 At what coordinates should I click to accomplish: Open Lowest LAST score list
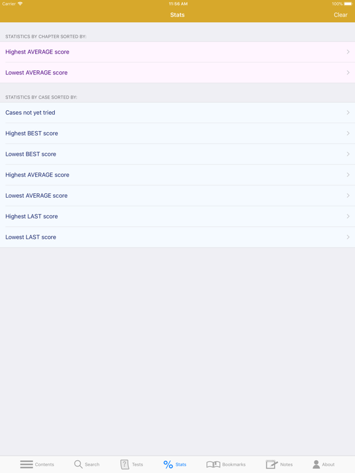click(x=177, y=237)
